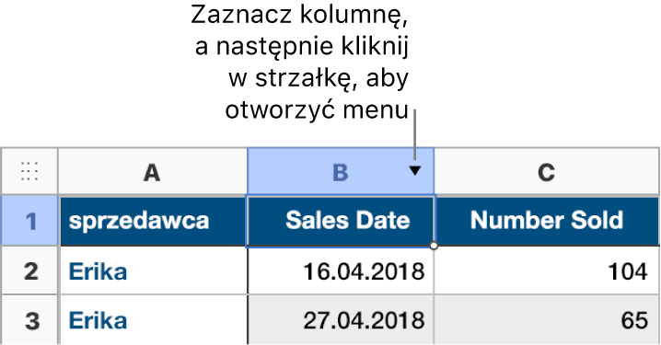The image size is (661, 345).
Task: Select row 3 header
Action: click(x=29, y=320)
